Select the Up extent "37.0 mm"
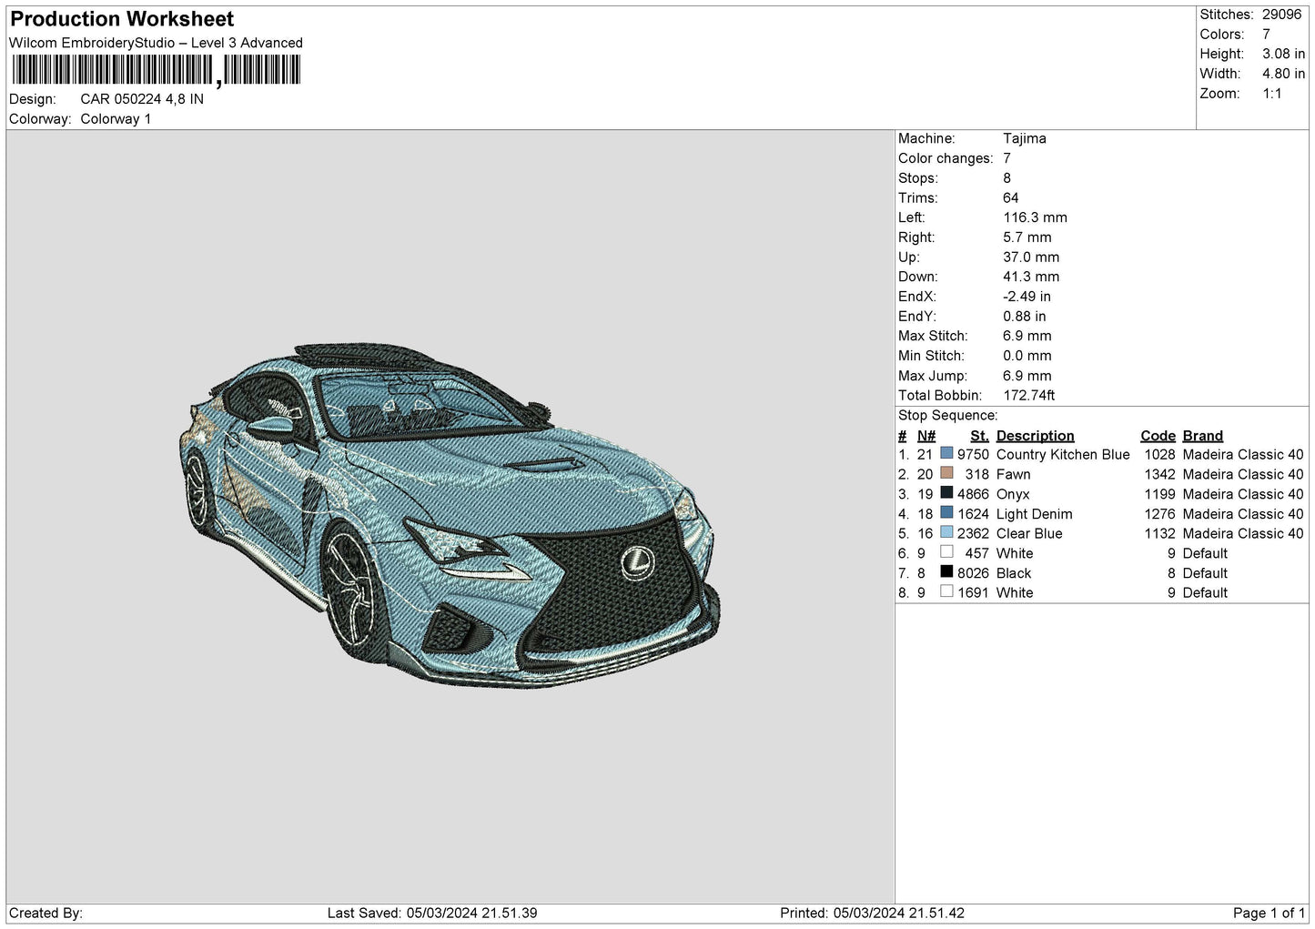The height and width of the screenshot is (929, 1315). click(1031, 257)
